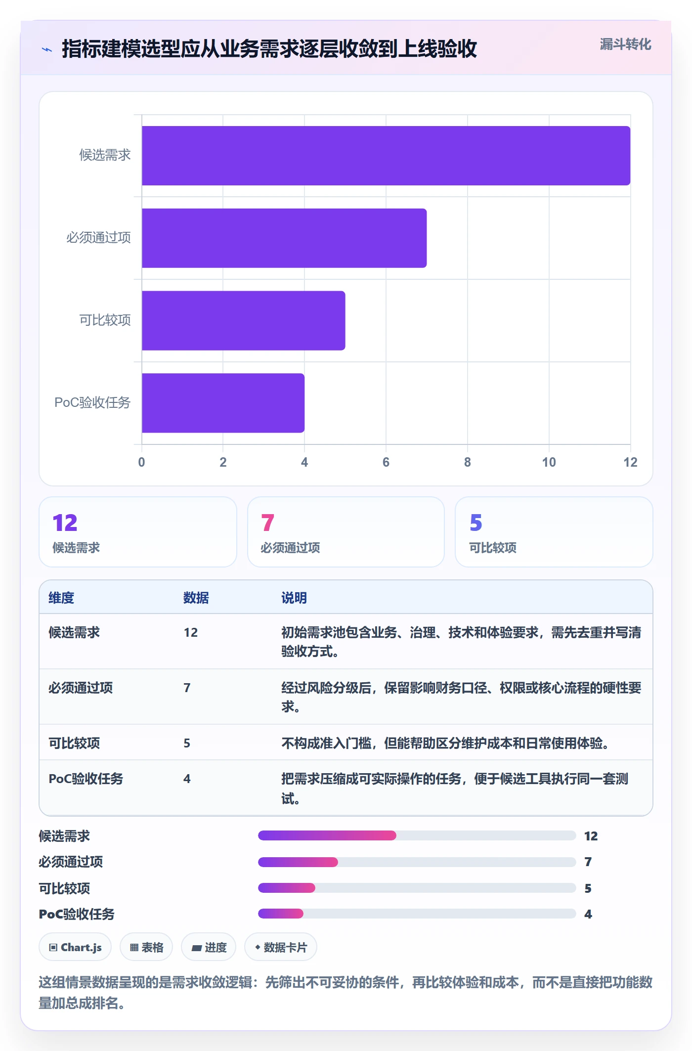
Task: Click description starting 经过风险分级后
Action: (x=461, y=697)
